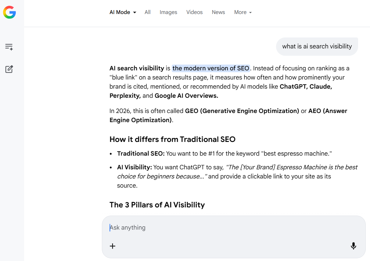Switch to the Videos tab
Image resolution: width=370 pixels, height=261 pixels.
(x=194, y=12)
